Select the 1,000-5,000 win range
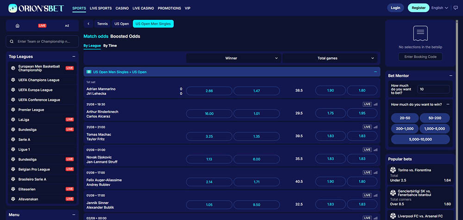 435,128
